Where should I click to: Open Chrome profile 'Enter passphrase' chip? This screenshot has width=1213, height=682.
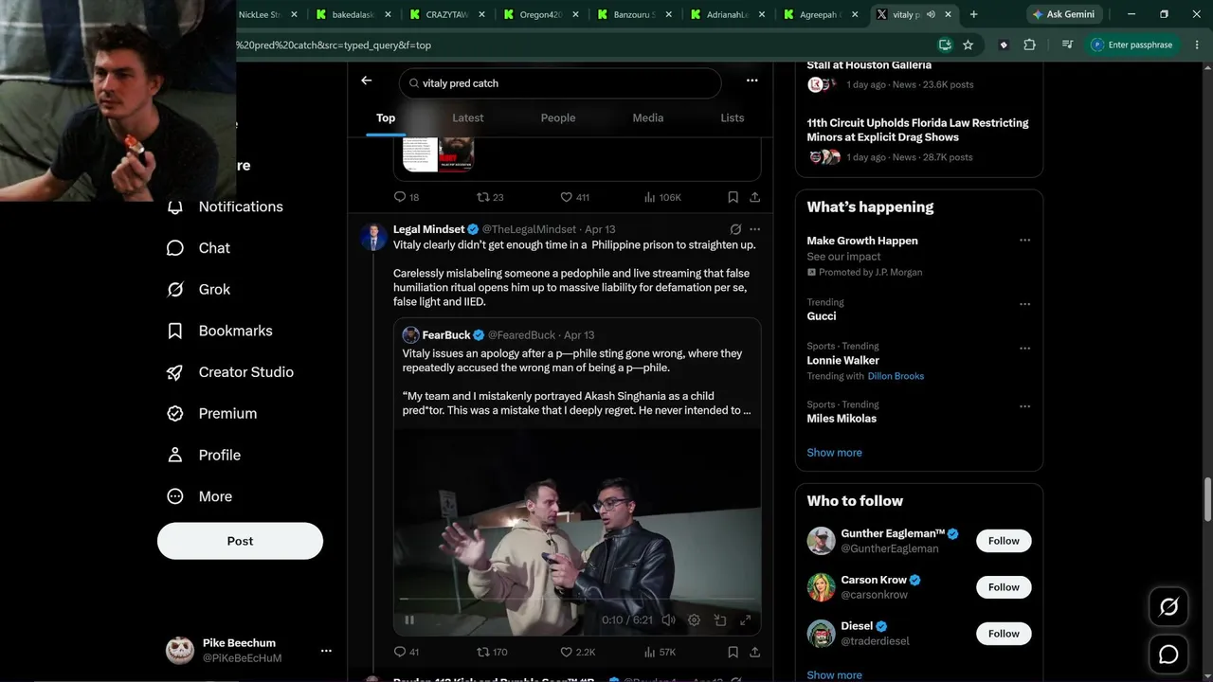(1132, 45)
